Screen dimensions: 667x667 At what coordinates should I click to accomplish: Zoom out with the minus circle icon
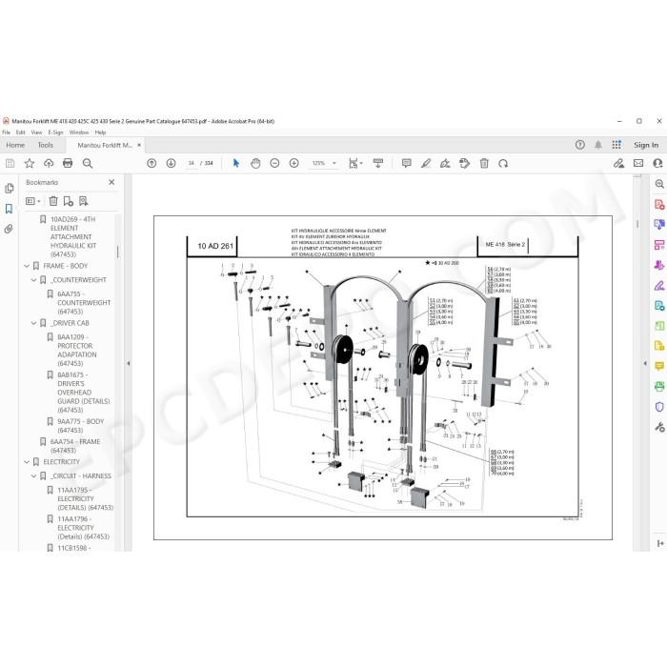tap(274, 163)
